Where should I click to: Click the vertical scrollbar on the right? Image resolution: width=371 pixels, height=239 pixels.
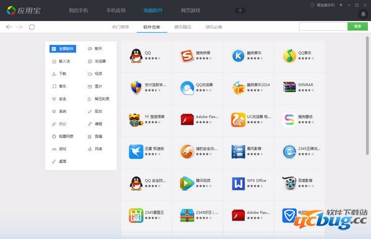[367, 96]
